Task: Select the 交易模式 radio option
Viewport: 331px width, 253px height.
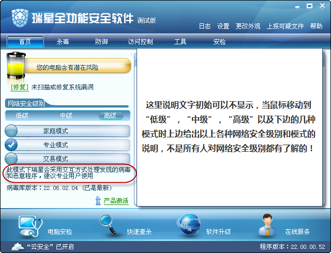Action: point(11,159)
